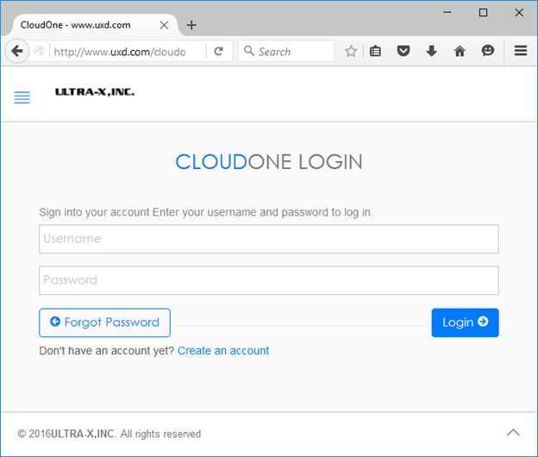Image resolution: width=538 pixels, height=457 pixels.
Task: Open the bookmarks list icon
Action: 375,51
